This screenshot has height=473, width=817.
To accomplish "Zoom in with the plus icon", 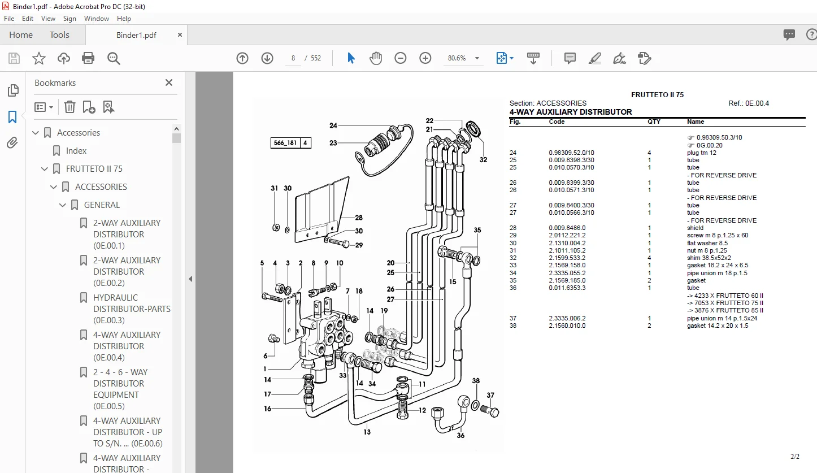I will [x=425, y=58].
